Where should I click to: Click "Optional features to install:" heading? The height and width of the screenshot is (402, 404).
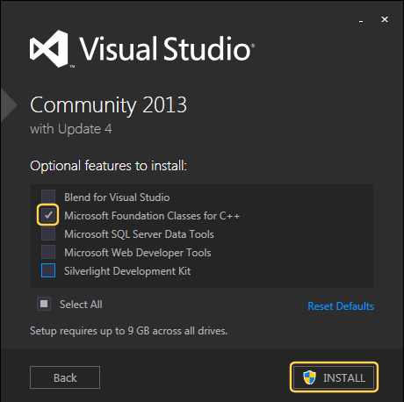click(x=108, y=166)
